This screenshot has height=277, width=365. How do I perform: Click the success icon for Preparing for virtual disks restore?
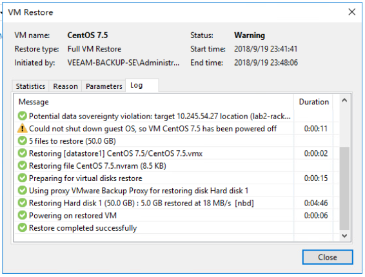23,178
